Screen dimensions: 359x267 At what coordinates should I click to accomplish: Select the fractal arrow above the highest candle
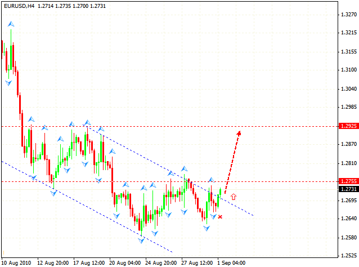11,24
